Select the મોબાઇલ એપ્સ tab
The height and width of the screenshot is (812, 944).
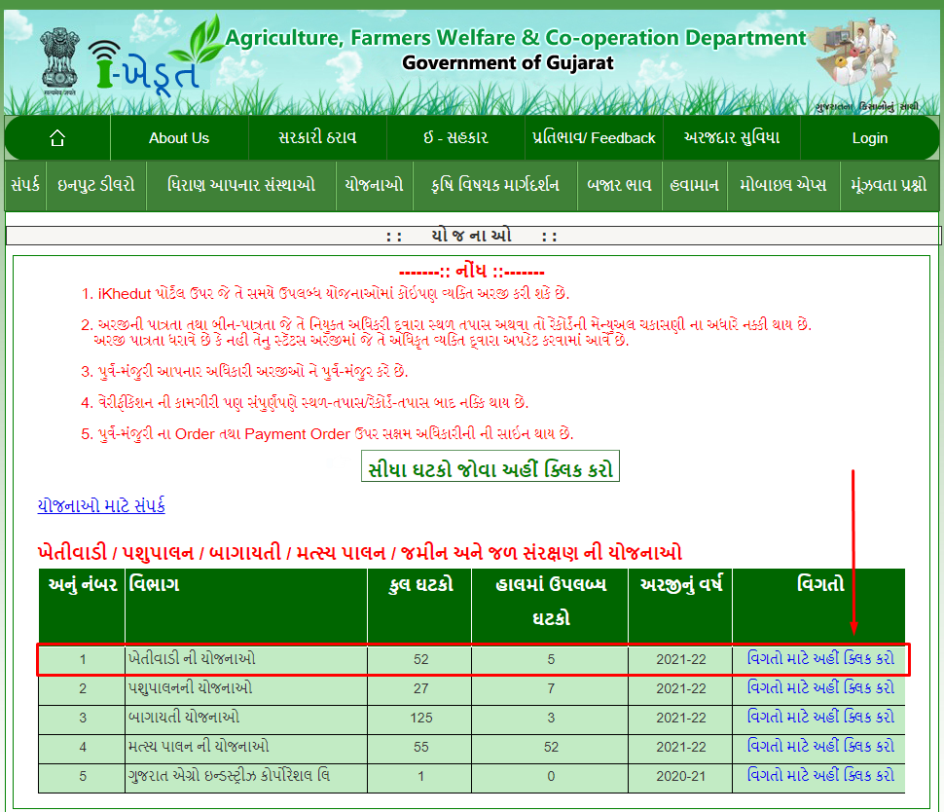tap(783, 186)
